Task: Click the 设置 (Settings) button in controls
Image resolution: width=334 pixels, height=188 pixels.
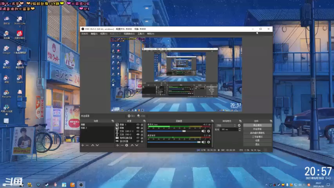Action: point(257,140)
